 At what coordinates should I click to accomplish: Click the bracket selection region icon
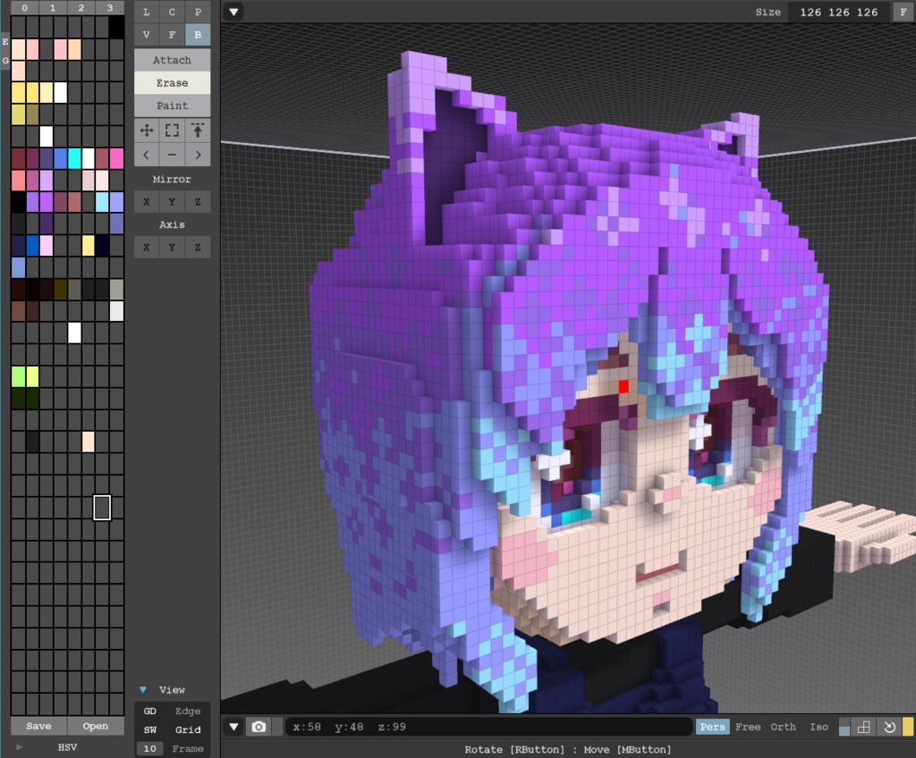pos(171,131)
